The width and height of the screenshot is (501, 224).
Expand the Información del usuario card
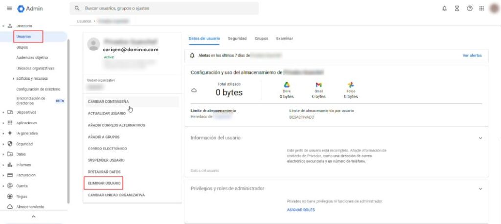(x=480, y=138)
